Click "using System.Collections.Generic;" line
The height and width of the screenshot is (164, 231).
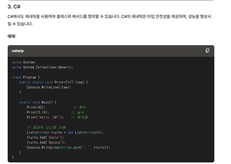click(42, 67)
